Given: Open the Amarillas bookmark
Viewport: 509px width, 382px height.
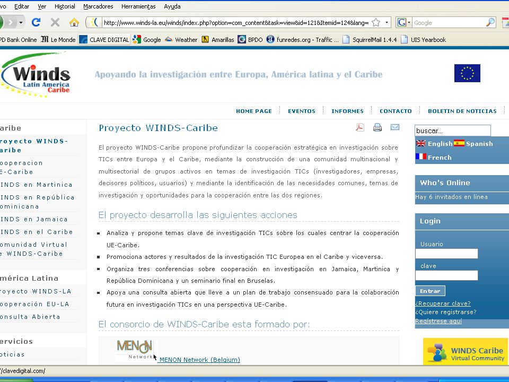Looking at the screenshot, I should pos(218,40).
